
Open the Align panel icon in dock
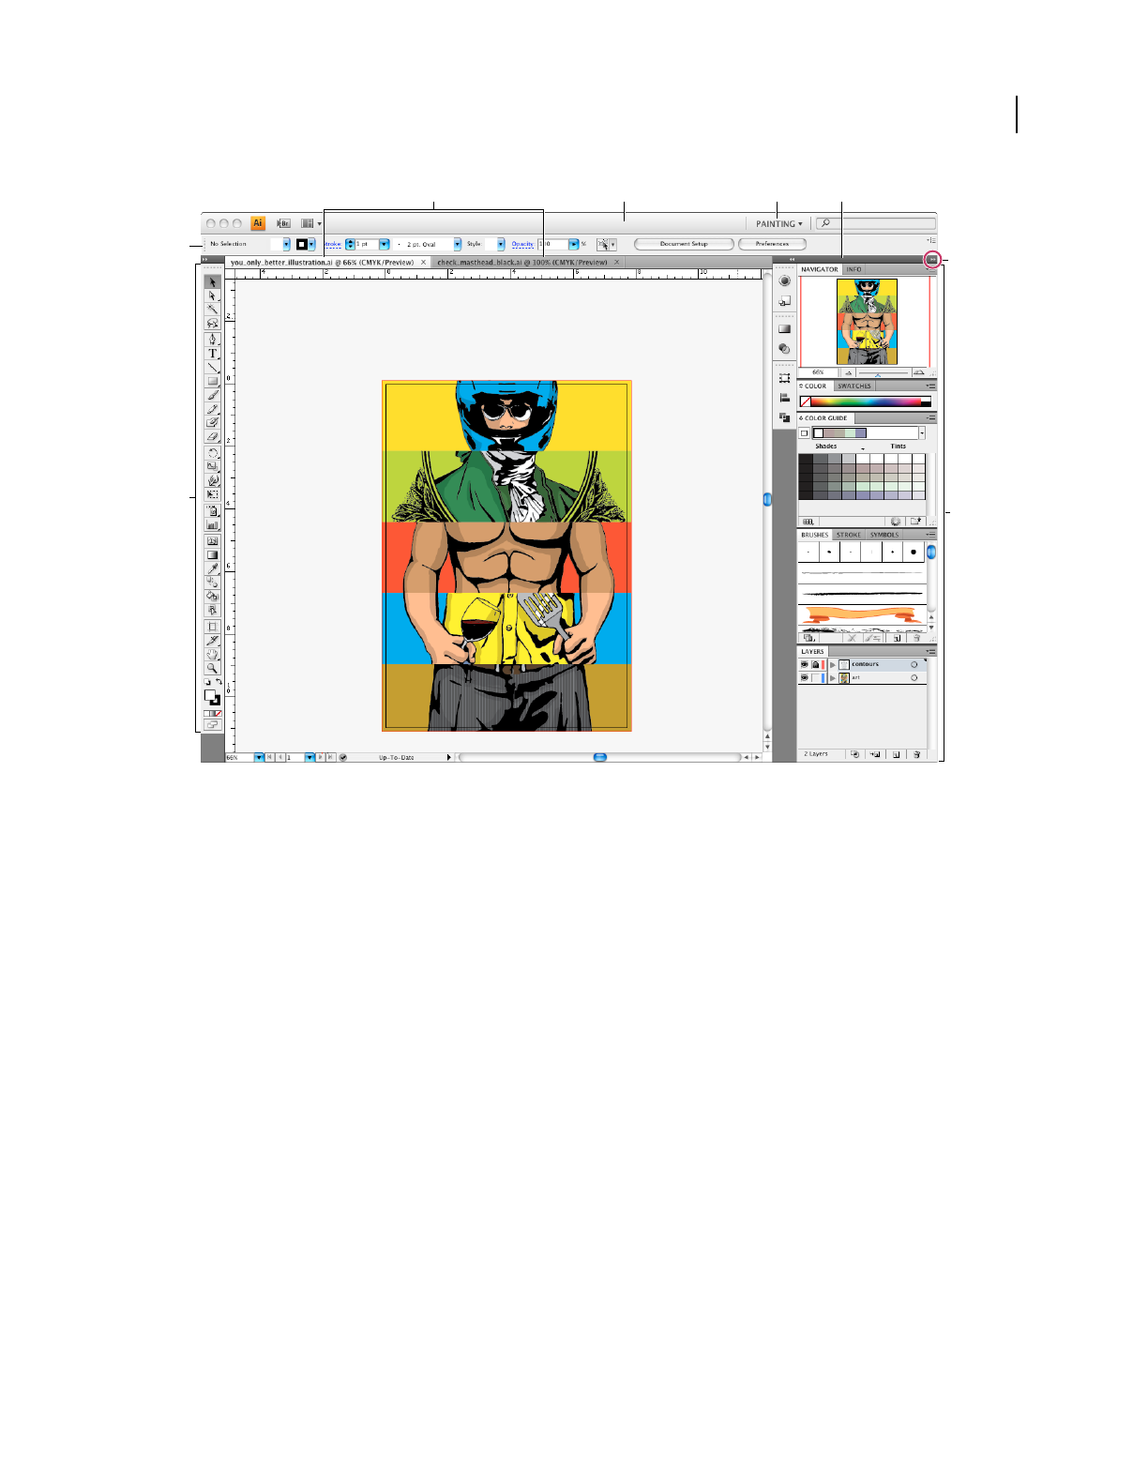pyautogui.click(x=785, y=398)
